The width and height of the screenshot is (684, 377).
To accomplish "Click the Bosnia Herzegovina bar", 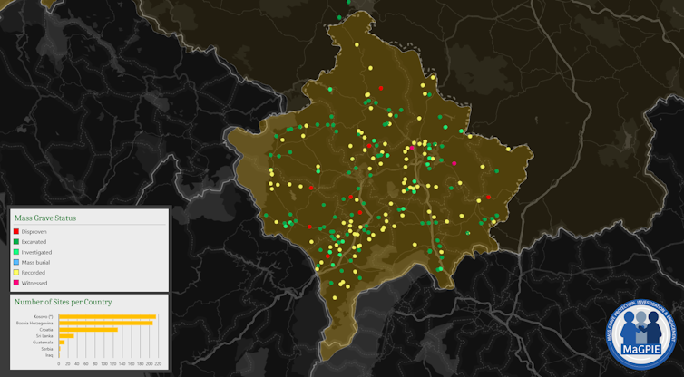I will click(105, 323).
